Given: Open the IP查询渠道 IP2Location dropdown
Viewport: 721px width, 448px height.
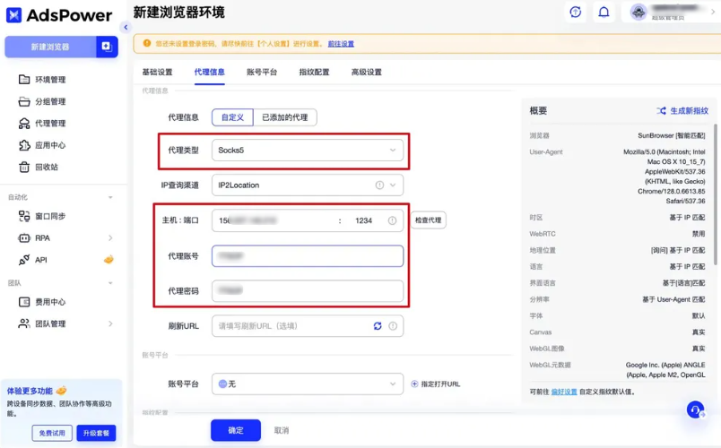Looking at the screenshot, I should [308, 185].
